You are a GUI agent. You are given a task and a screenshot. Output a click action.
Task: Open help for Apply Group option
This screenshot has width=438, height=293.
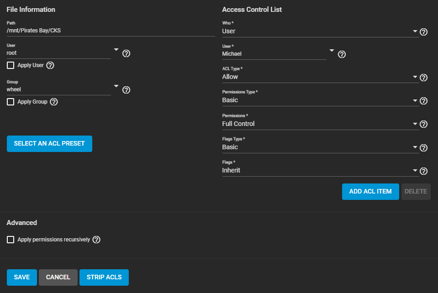pos(54,102)
